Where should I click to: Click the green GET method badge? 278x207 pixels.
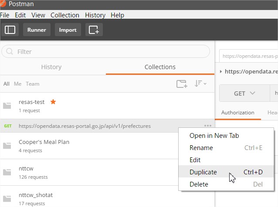[x=8, y=126]
